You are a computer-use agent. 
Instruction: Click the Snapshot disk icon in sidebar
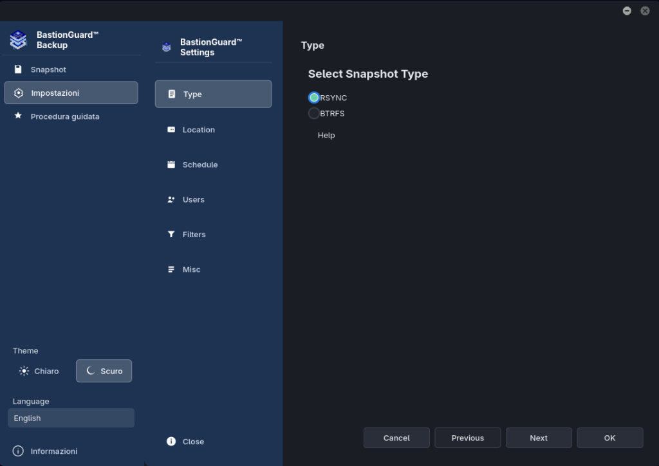pos(18,69)
